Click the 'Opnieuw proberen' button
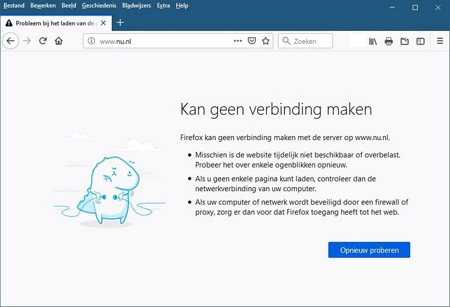The height and width of the screenshot is (307, 450). coord(369,250)
